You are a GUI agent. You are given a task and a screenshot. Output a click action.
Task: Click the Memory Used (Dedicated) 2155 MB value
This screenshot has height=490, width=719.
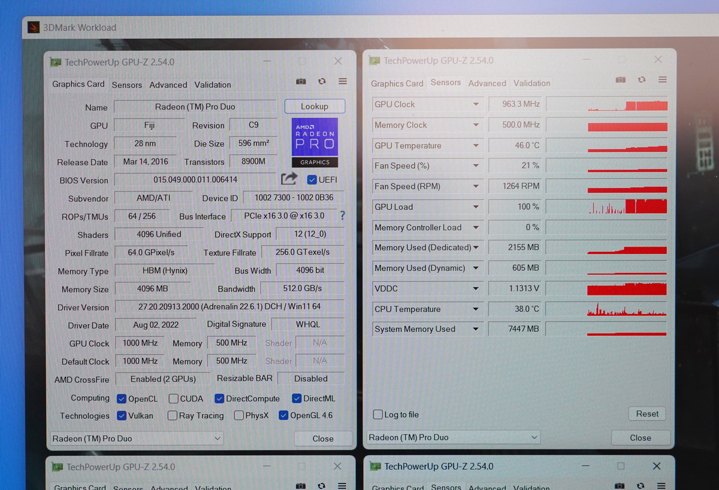point(515,248)
